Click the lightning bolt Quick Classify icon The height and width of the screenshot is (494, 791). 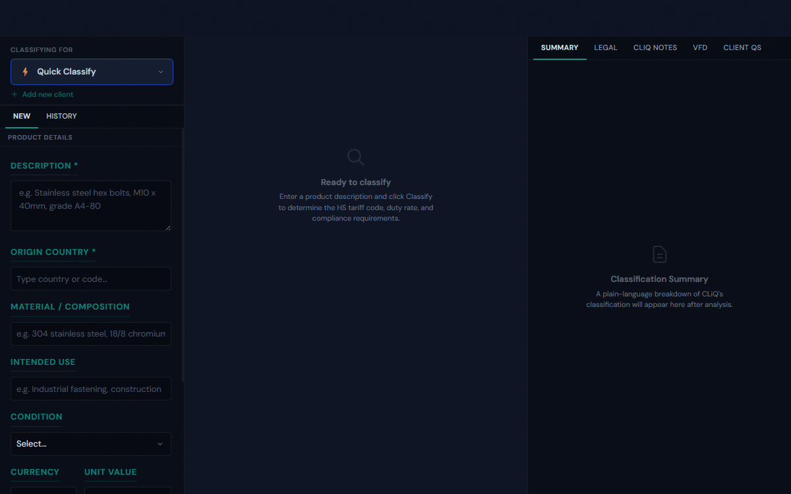point(25,72)
